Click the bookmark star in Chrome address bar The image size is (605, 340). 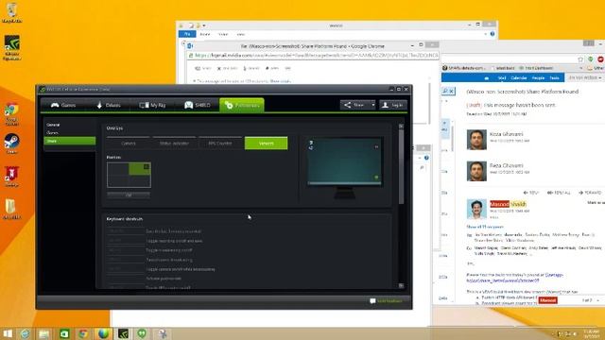(x=580, y=59)
